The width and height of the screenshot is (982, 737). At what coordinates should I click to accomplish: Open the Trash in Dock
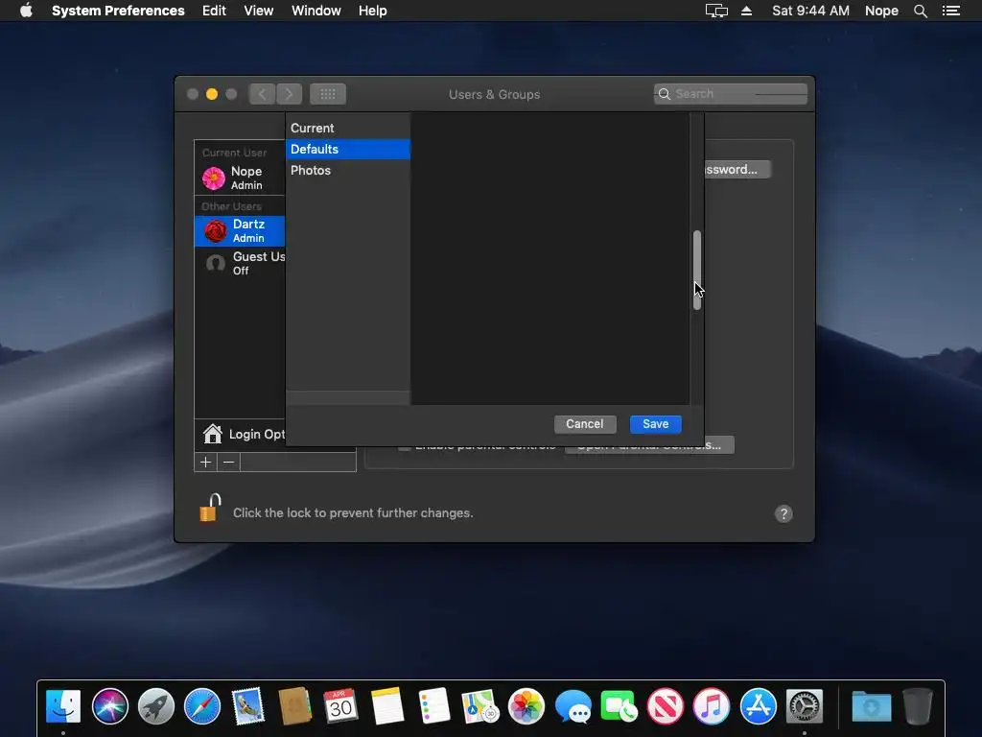click(918, 706)
